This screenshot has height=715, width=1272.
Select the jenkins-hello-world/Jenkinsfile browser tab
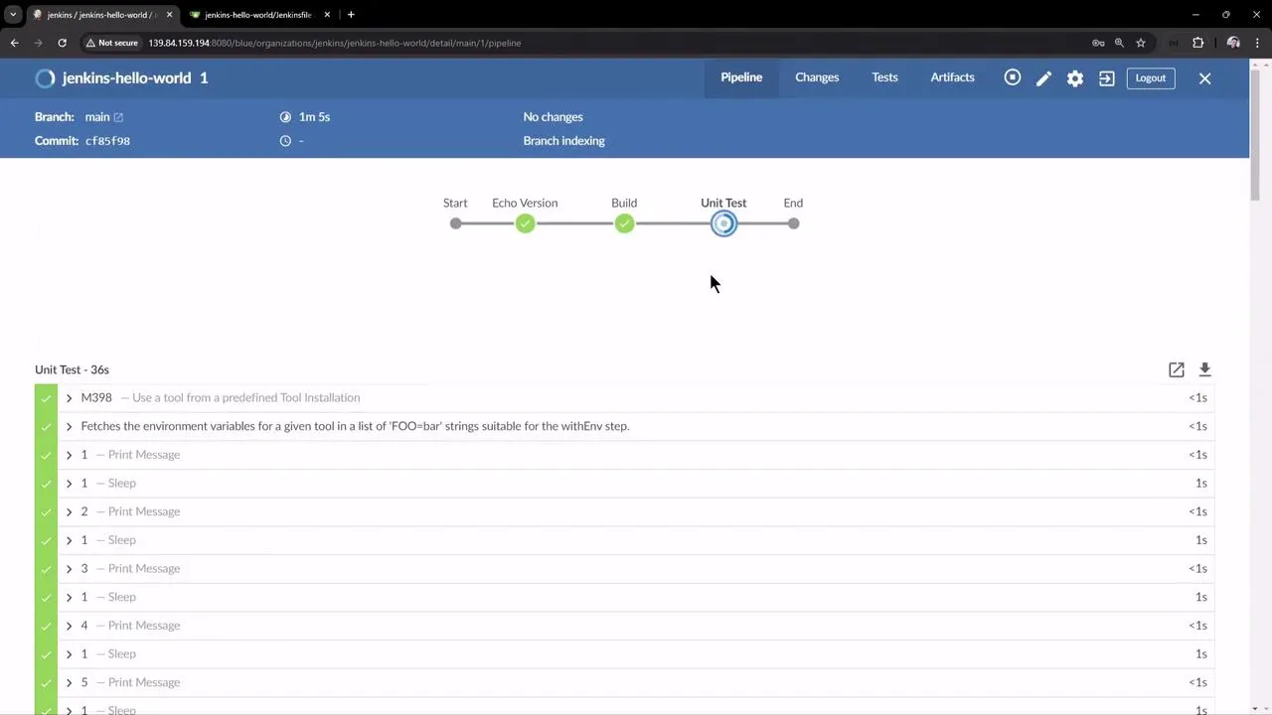pos(256,14)
